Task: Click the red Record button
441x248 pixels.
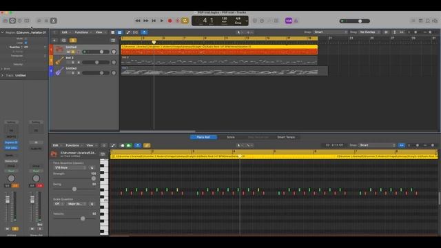Action: coord(170,21)
